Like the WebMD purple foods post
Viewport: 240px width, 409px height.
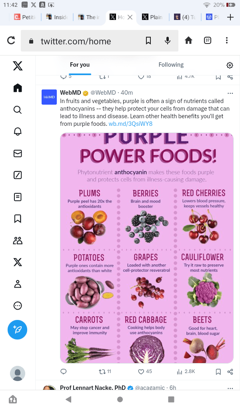tap(141, 371)
